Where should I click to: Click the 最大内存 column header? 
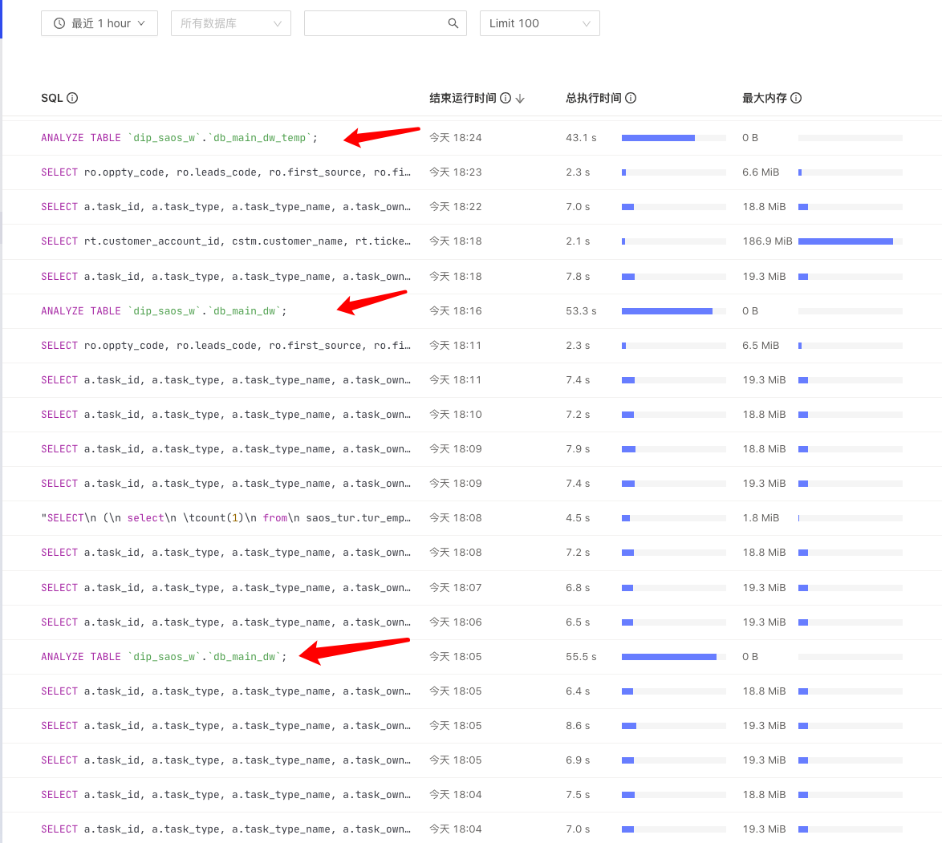pyautogui.click(x=764, y=98)
